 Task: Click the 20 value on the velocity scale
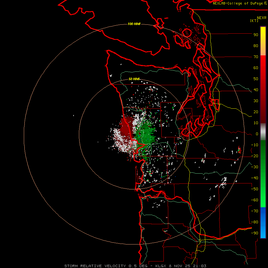[256, 112]
